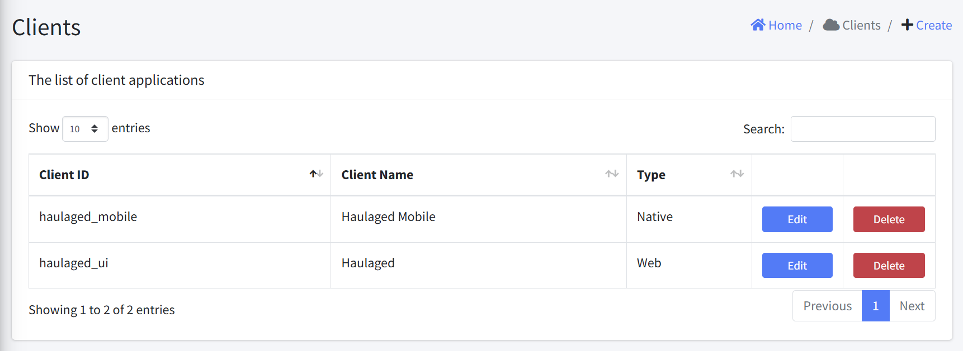Click the plus icon beside Create
This screenshot has width=963, height=351.
click(x=907, y=25)
